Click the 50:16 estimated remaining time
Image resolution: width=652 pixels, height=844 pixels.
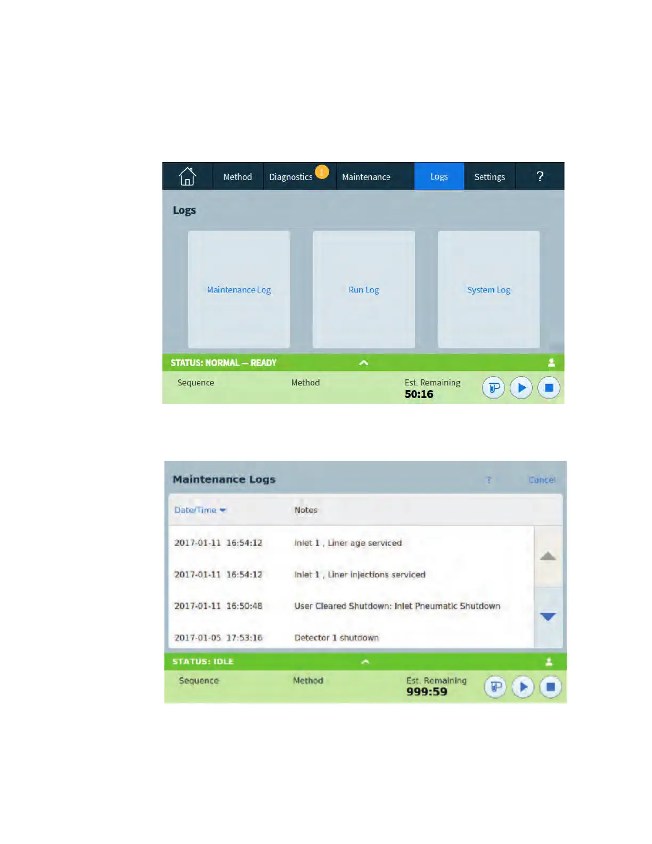click(419, 394)
